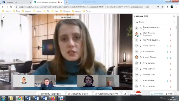Reload the Webex meeting page
This screenshot has width=179, height=101.
(11, 7)
